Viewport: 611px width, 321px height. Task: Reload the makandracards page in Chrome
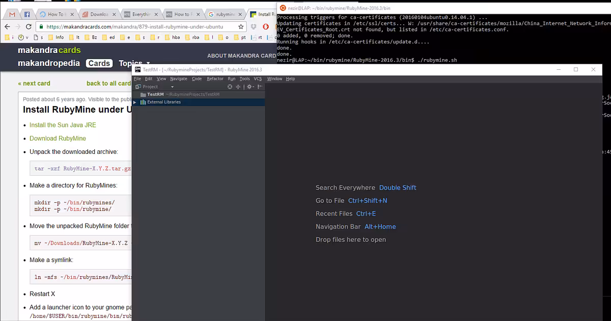point(28,26)
